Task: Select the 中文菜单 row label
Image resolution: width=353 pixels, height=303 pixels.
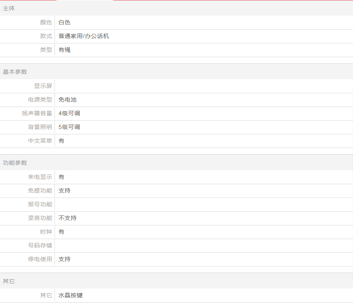Action: coord(40,141)
